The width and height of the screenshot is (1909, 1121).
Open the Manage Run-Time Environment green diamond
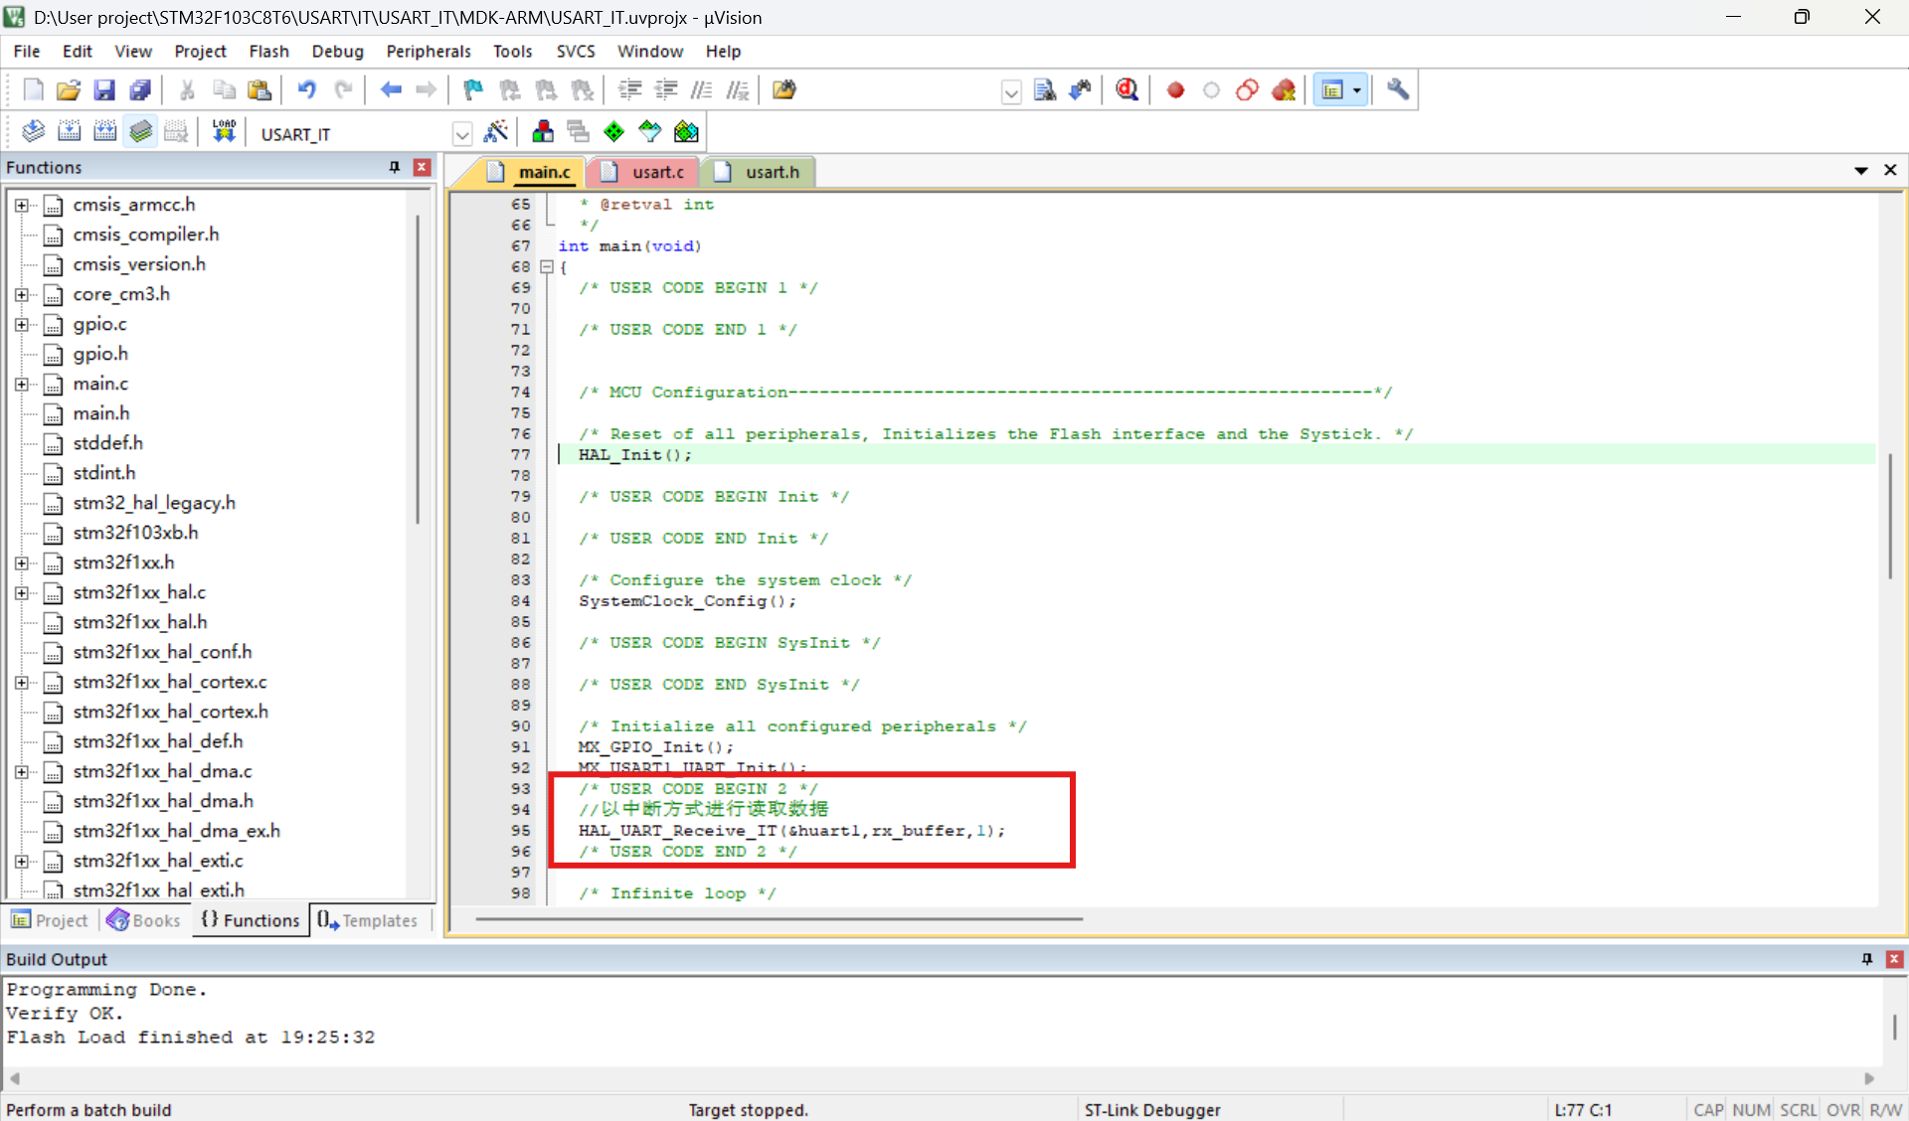tap(614, 131)
